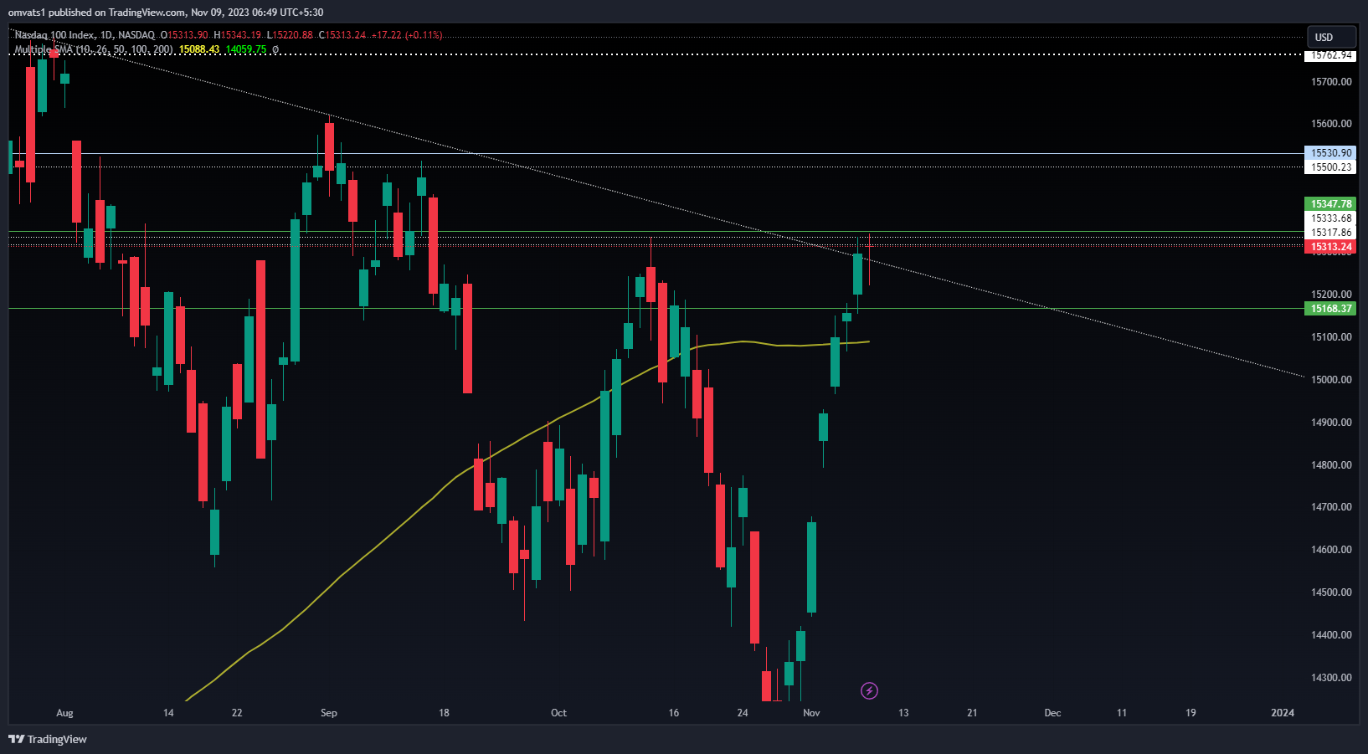Image resolution: width=1368 pixels, height=754 pixels.
Task: Click the green SMA value 14059.75
Action: click(246, 49)
